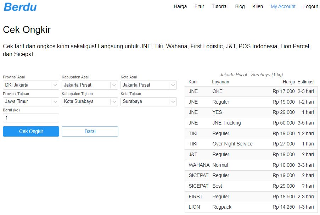Open Kabupaten Asal dropdown showing Jakarta Pusat
320x215 pixels.
[90, 85]
